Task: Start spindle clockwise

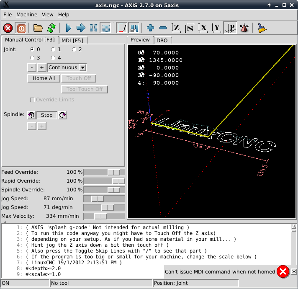Action: click(x=62, y=115)
